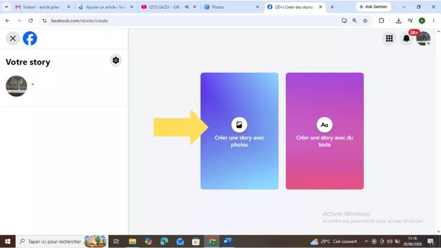Open story settings gear icon

pos(116,60)
